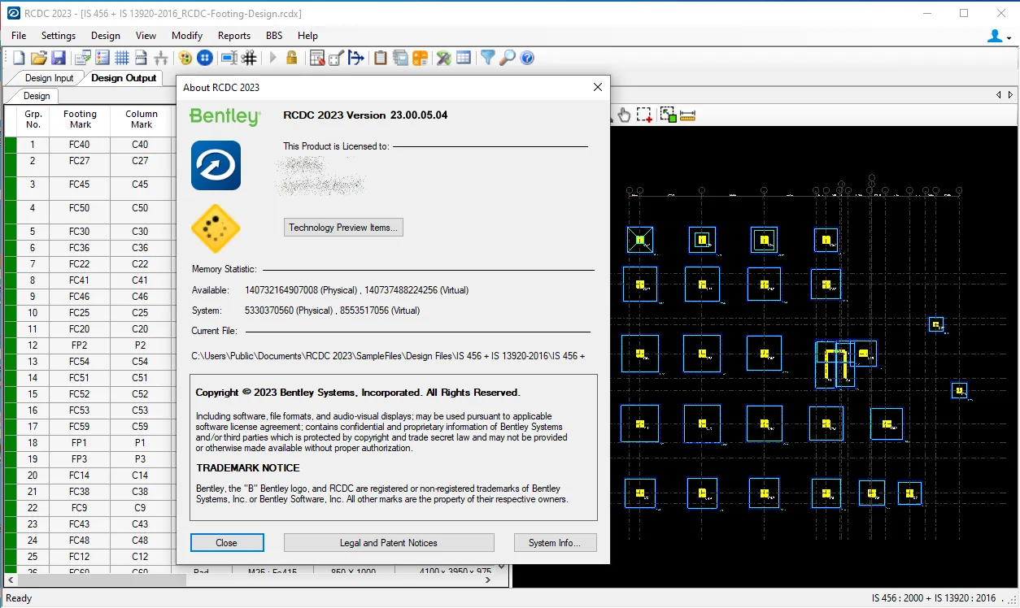Screen dimensions: 1020x608
Task: Click IS 456 code label in status bar
Action: tap(934, 598)
